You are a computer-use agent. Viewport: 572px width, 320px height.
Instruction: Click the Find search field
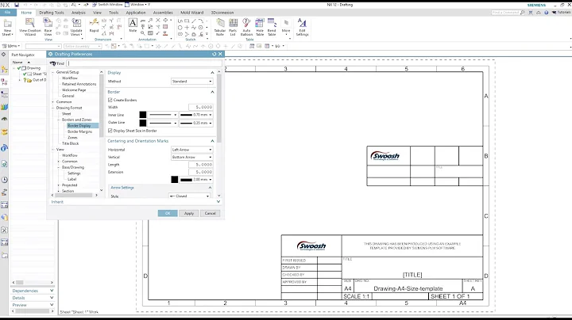point(144,63)
